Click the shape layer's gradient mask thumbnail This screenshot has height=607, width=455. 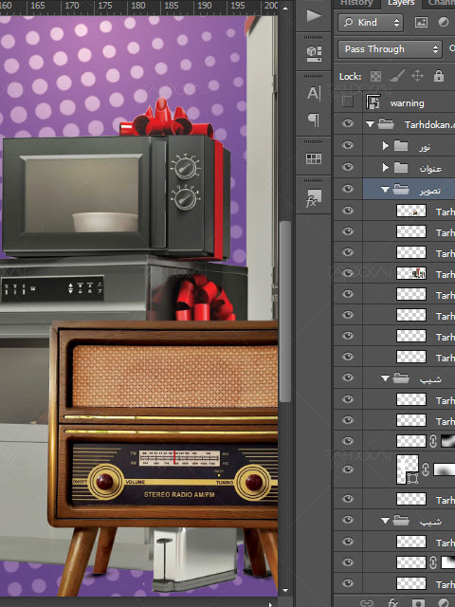click(445, 469)
